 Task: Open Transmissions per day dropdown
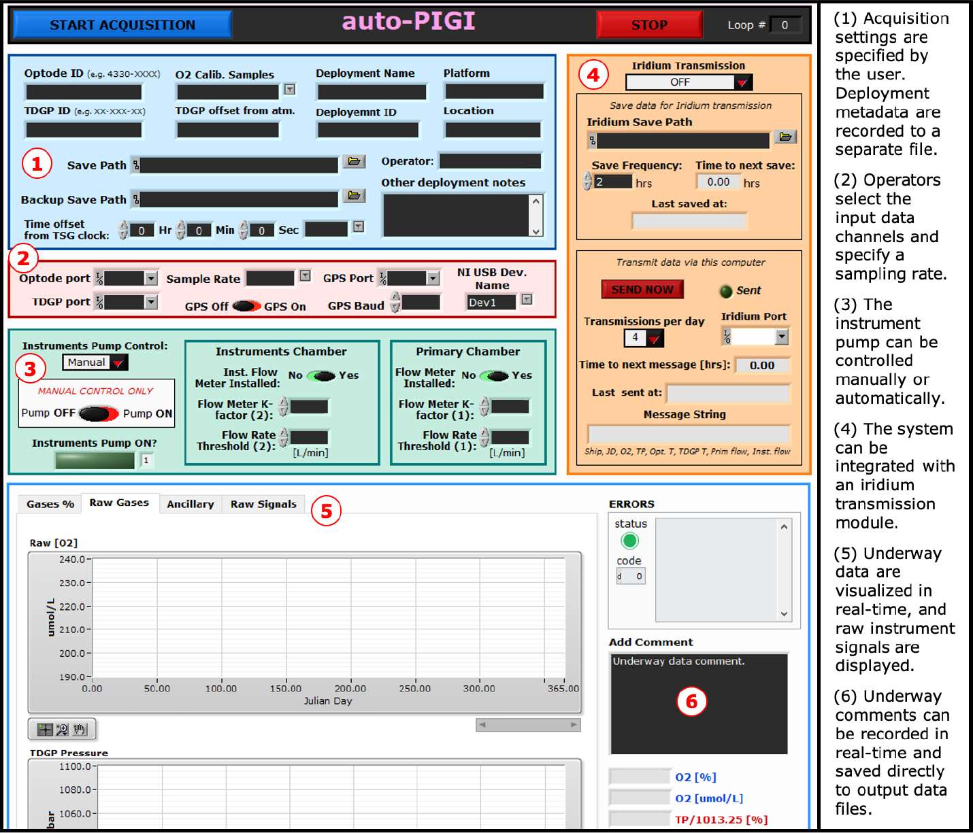point(654,338)
